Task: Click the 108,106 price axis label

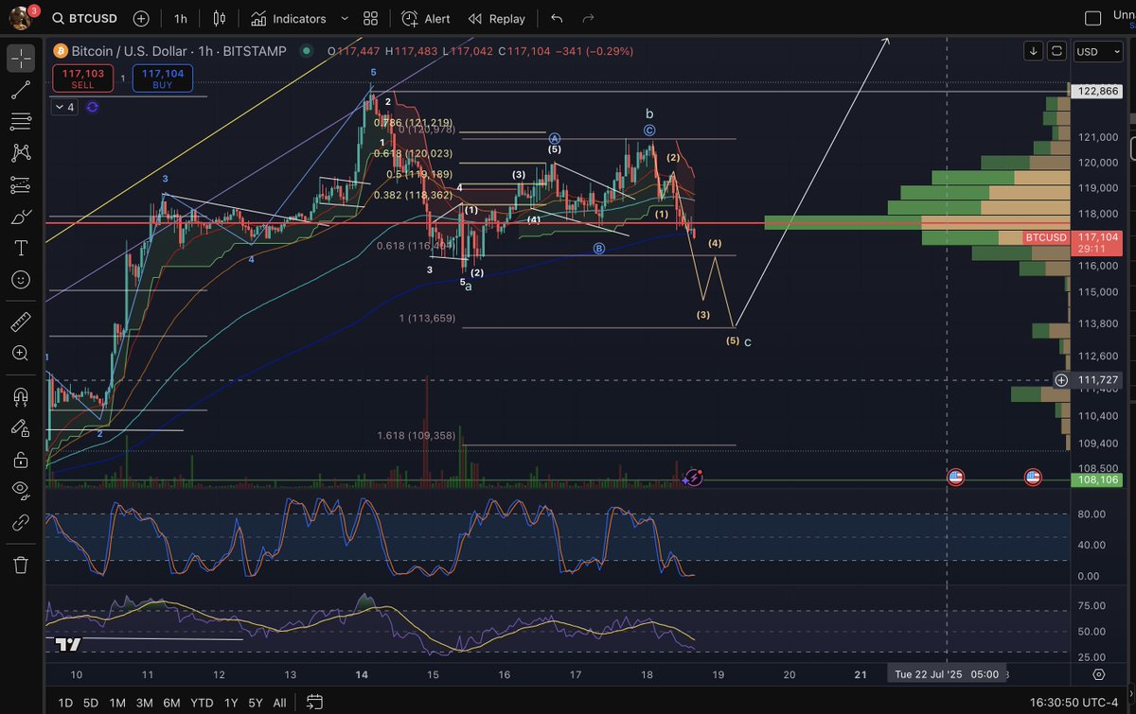Action: click(x=1096, y=479)
